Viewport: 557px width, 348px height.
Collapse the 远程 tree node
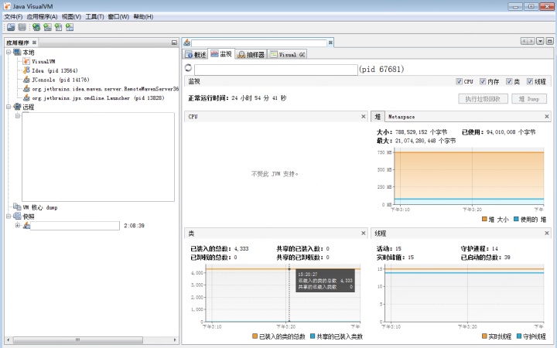point(9,107)
